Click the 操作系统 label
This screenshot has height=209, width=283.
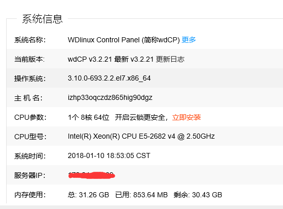click(x=30, y=79)
